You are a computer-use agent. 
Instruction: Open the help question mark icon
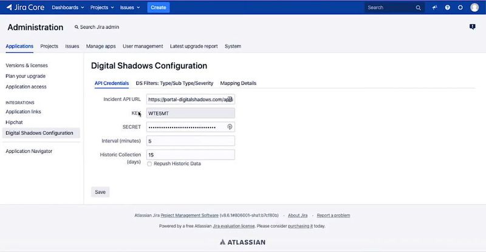pyautogui.click(x=447, y=7)
